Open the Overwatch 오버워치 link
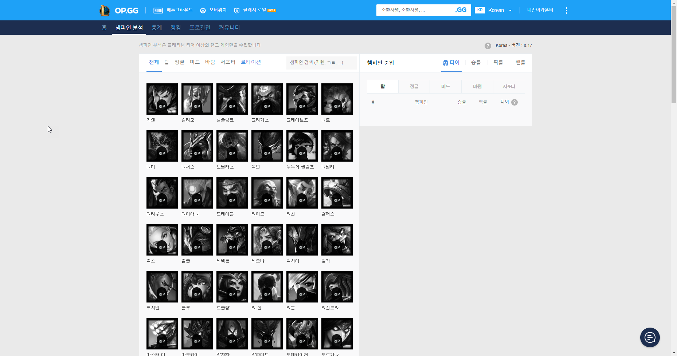677x356 pixels. pyautogui.click(x=213, y=10)
